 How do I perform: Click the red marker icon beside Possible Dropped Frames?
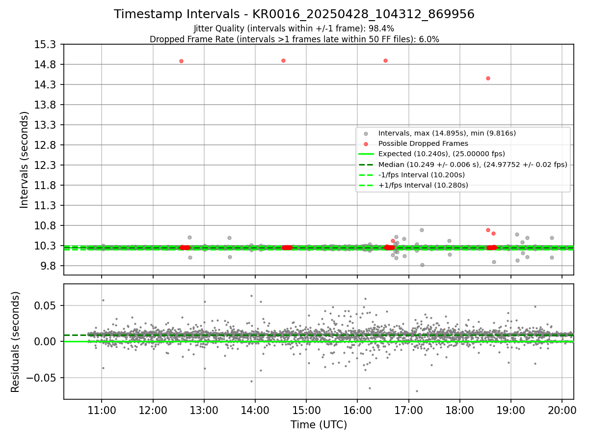coord(366,144)
